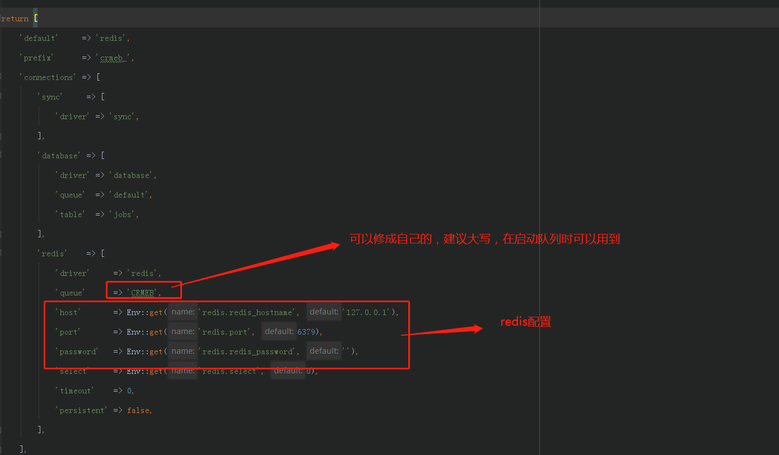Click the 'sync' connection key
This screenshot has height=455, width=779.
49,97
